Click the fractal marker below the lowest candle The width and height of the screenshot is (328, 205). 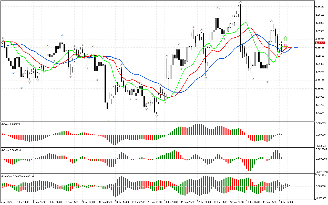[107, 120]
